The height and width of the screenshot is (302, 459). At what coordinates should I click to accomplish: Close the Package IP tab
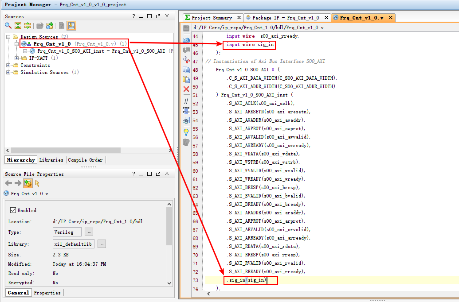pos(326,18)
